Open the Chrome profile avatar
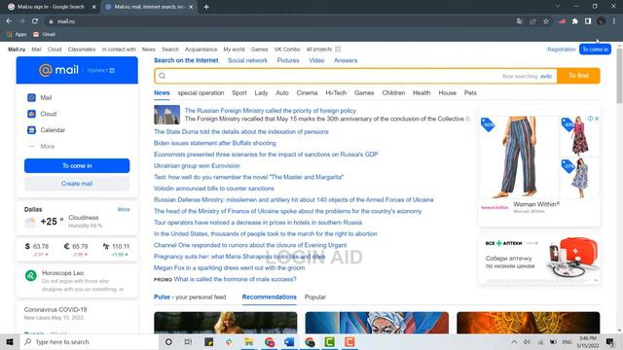Viewport: 623px width, 350px height. (x=602, y=21)
